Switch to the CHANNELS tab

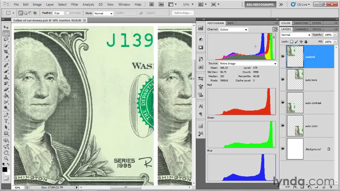(x=301, y=29)
